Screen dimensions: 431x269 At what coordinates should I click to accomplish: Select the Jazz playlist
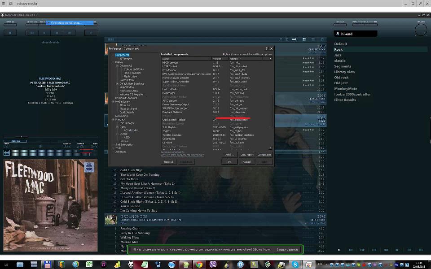point(338,55)
